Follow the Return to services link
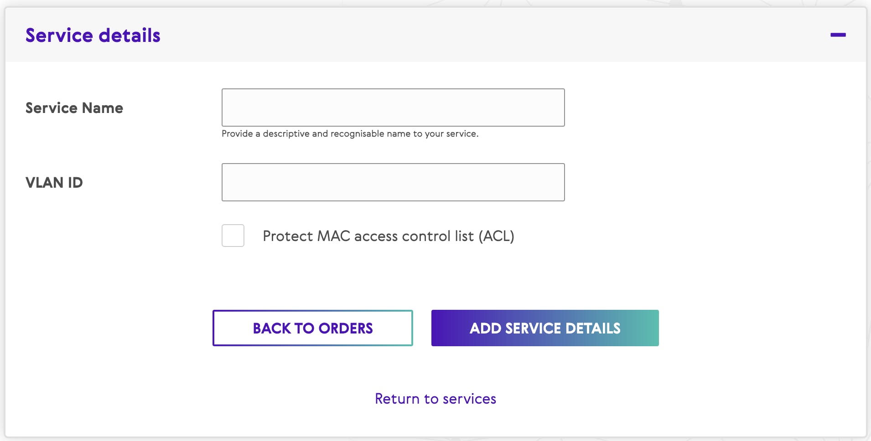Screen dimensions: 871x441 [x=435, y=399]
